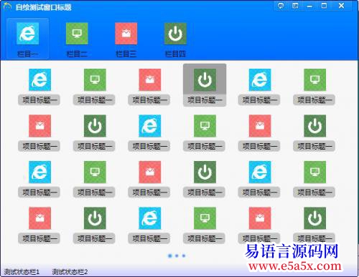Go to first page via leftmost page dot
The image size is (359, 277).
(x=170, y=256)
